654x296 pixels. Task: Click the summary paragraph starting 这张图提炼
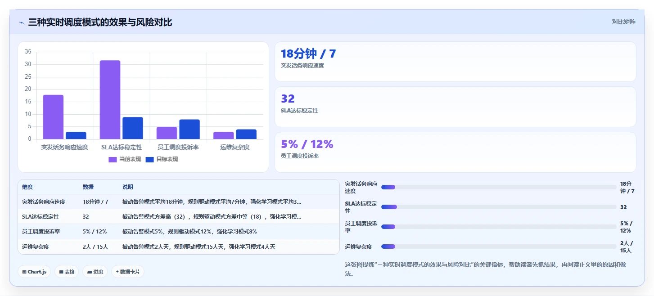(485, 269)
